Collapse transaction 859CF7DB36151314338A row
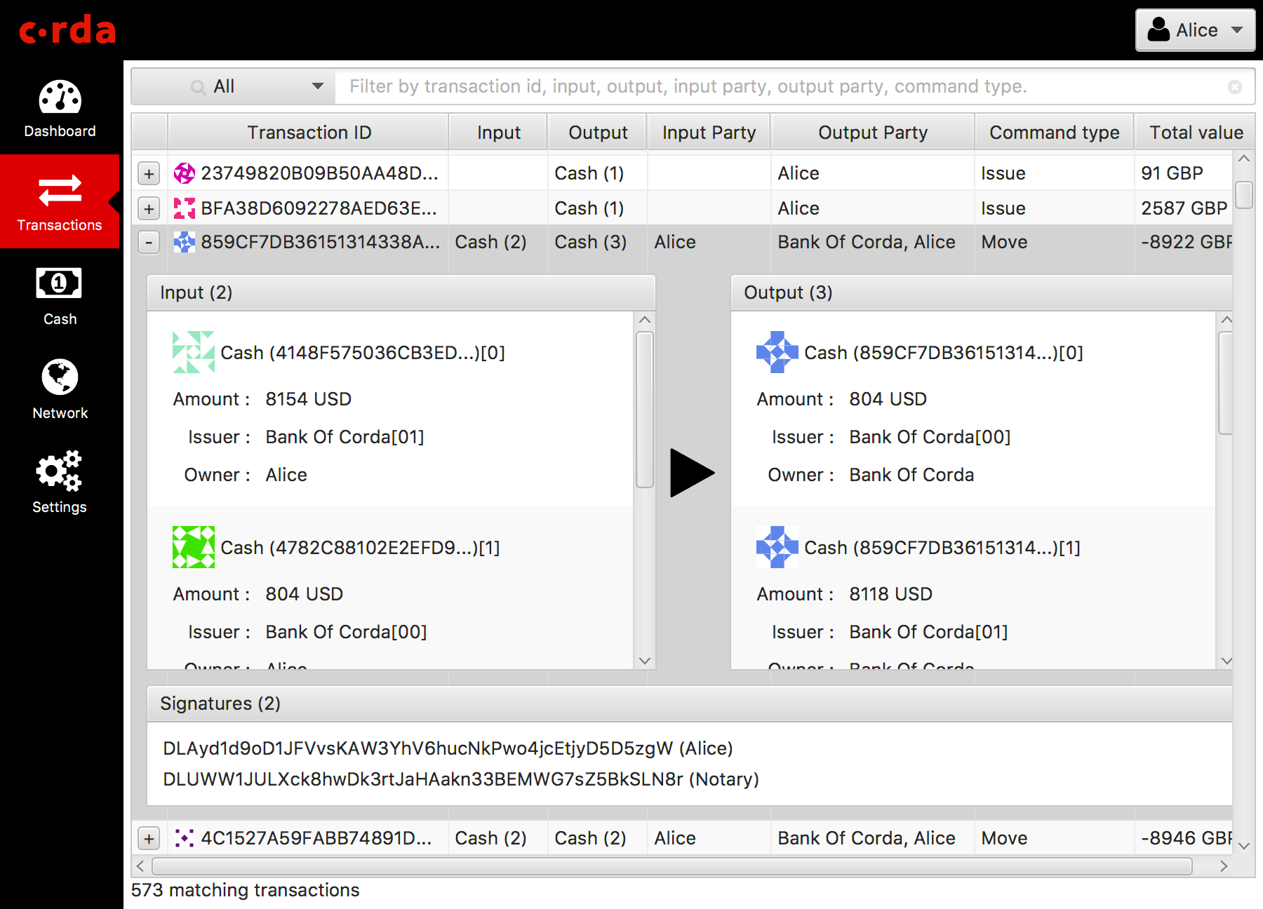Image resolution: width=1263 pixels, height=909 pixels. [x=149, y=242]
